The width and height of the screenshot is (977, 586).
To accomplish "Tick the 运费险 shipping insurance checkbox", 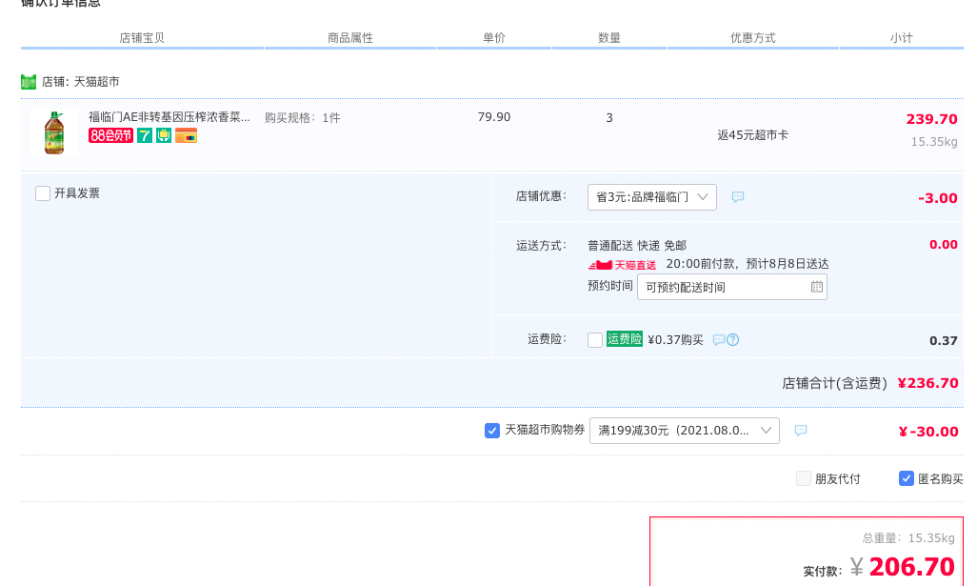I will [595, 340].
